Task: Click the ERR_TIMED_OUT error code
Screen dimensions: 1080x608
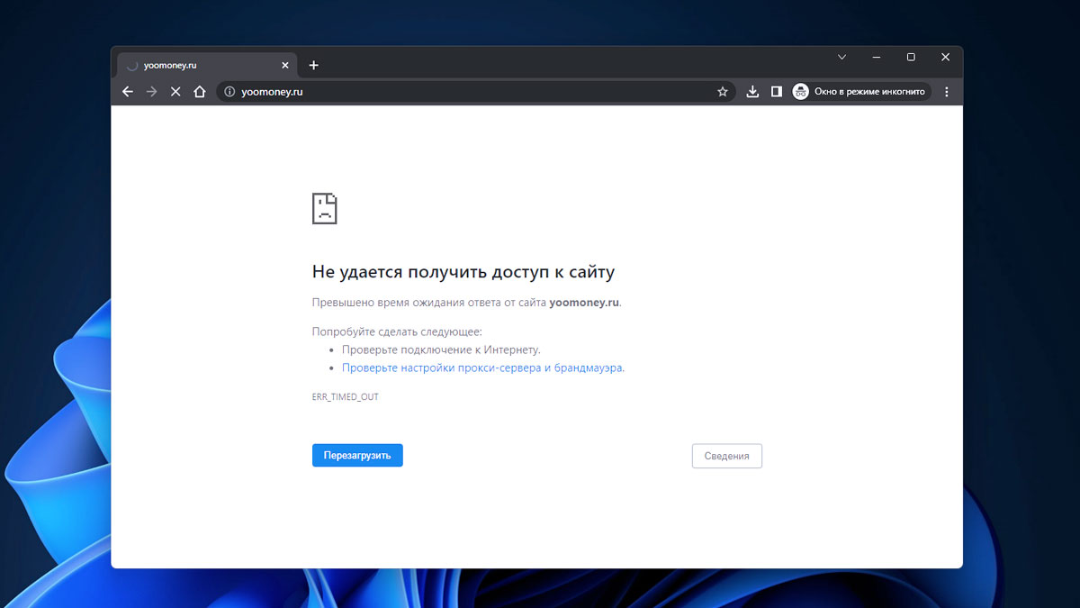Action: (346, 397)
